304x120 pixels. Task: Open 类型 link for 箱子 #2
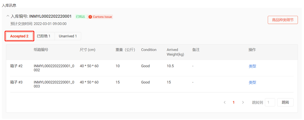point(253,66)
